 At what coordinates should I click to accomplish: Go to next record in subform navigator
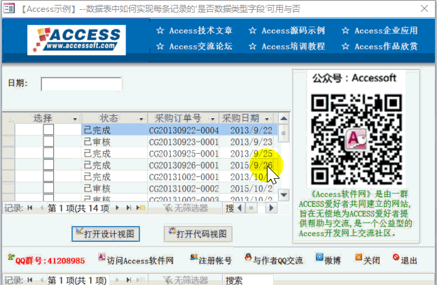click(118, 208)
